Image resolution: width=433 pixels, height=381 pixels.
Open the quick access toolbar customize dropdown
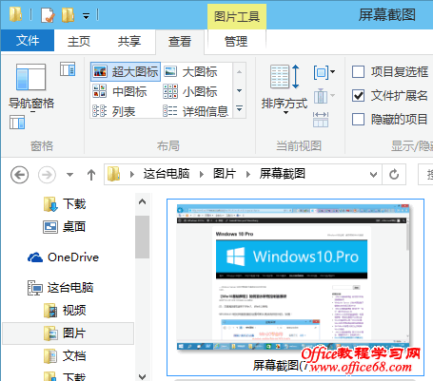pyautogui.click(x=86, y=16)
